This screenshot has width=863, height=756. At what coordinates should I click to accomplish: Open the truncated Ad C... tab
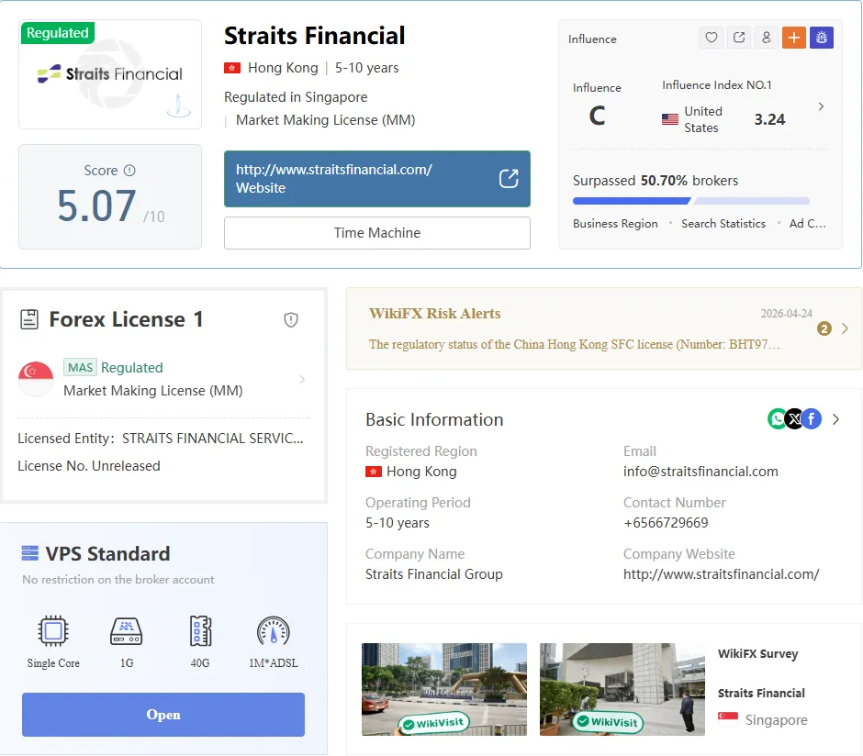pyautogui.click(x=807, y=224)
